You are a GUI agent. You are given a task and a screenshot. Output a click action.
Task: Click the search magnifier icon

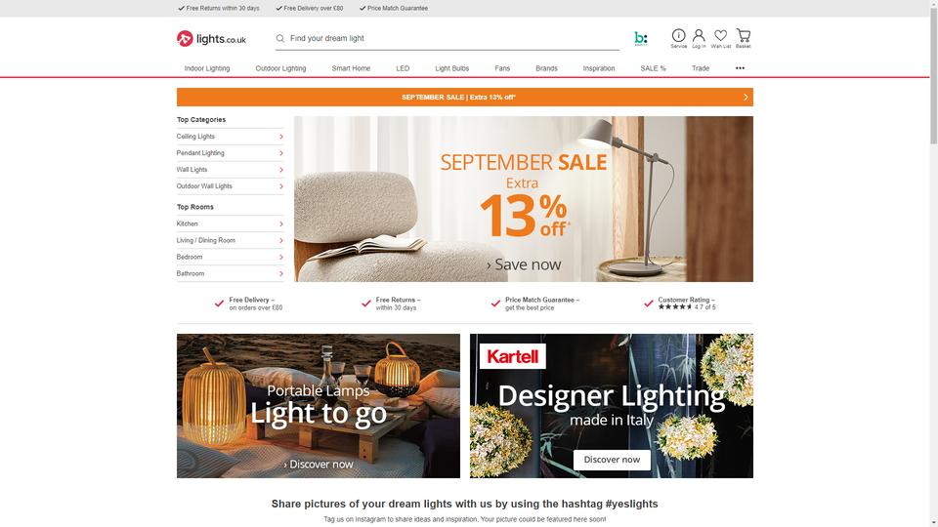click(x=280, y=38)
